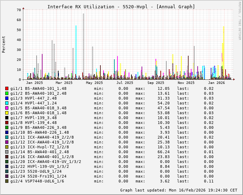
Task: Click the Percent y-axis label
Action: 4,45
